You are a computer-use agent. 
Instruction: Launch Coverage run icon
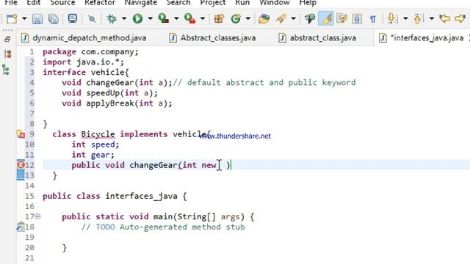pos(163,18)
